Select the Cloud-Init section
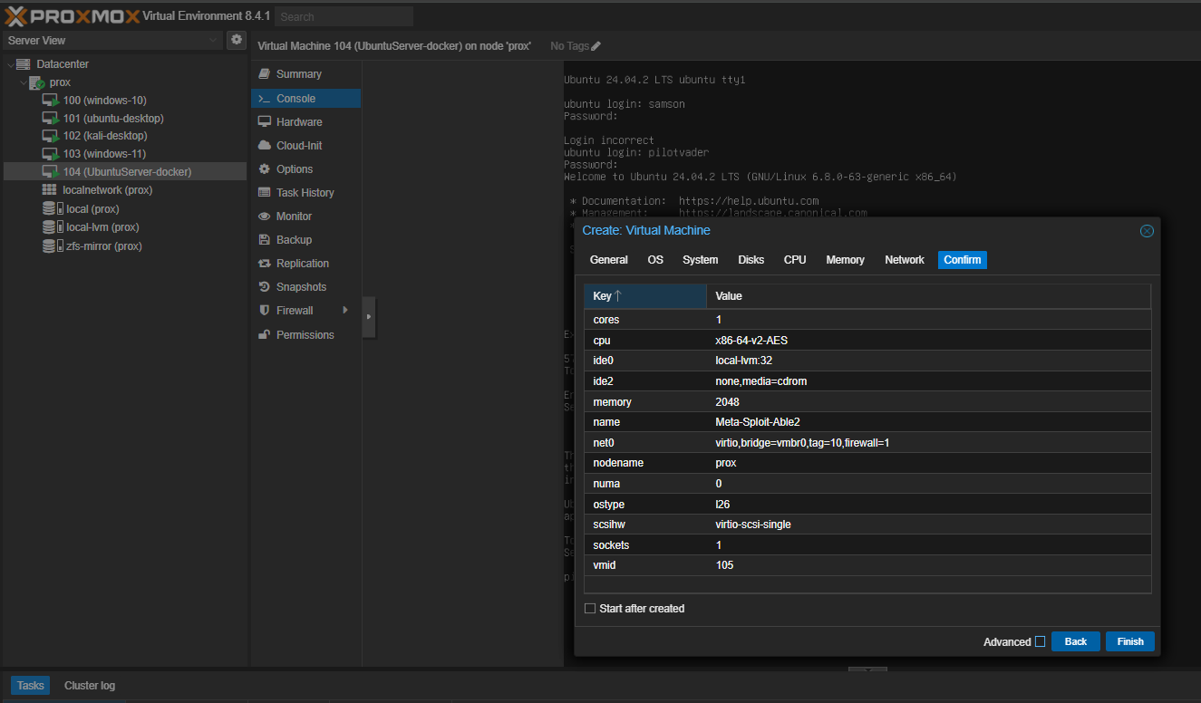 coord(295,145)
